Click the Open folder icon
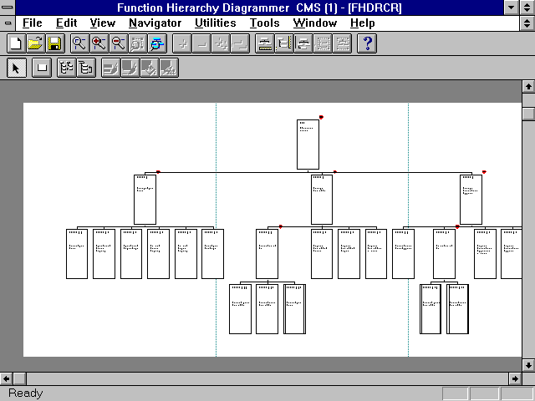Viewport: 535px width, 401px height. click(x=34, y=43)
